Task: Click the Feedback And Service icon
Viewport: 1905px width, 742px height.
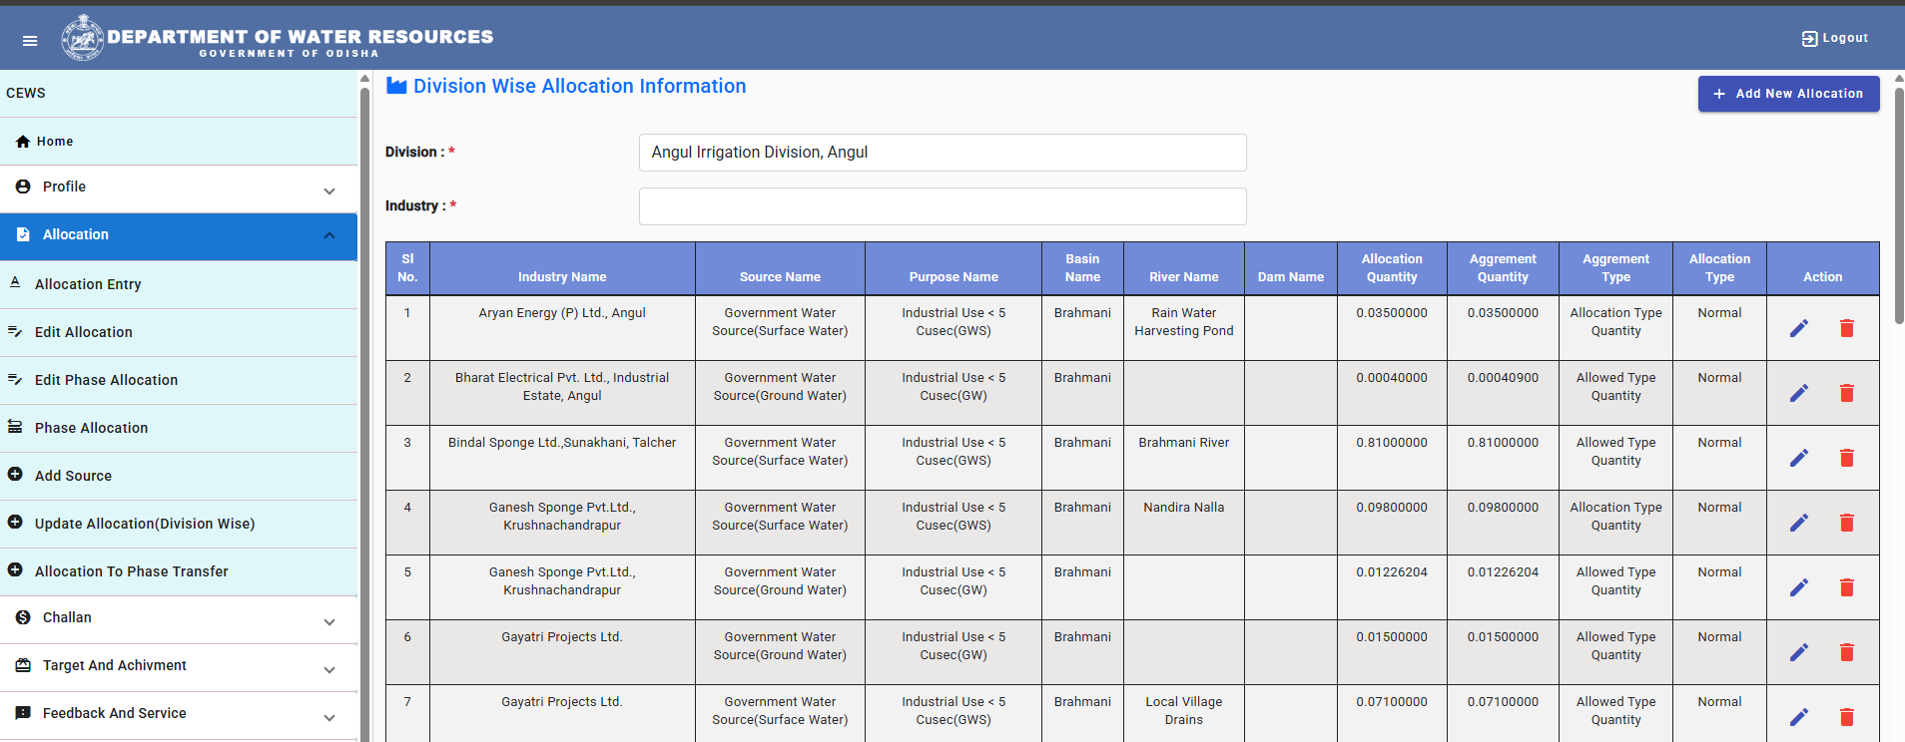Action: [x=23, y=713]
